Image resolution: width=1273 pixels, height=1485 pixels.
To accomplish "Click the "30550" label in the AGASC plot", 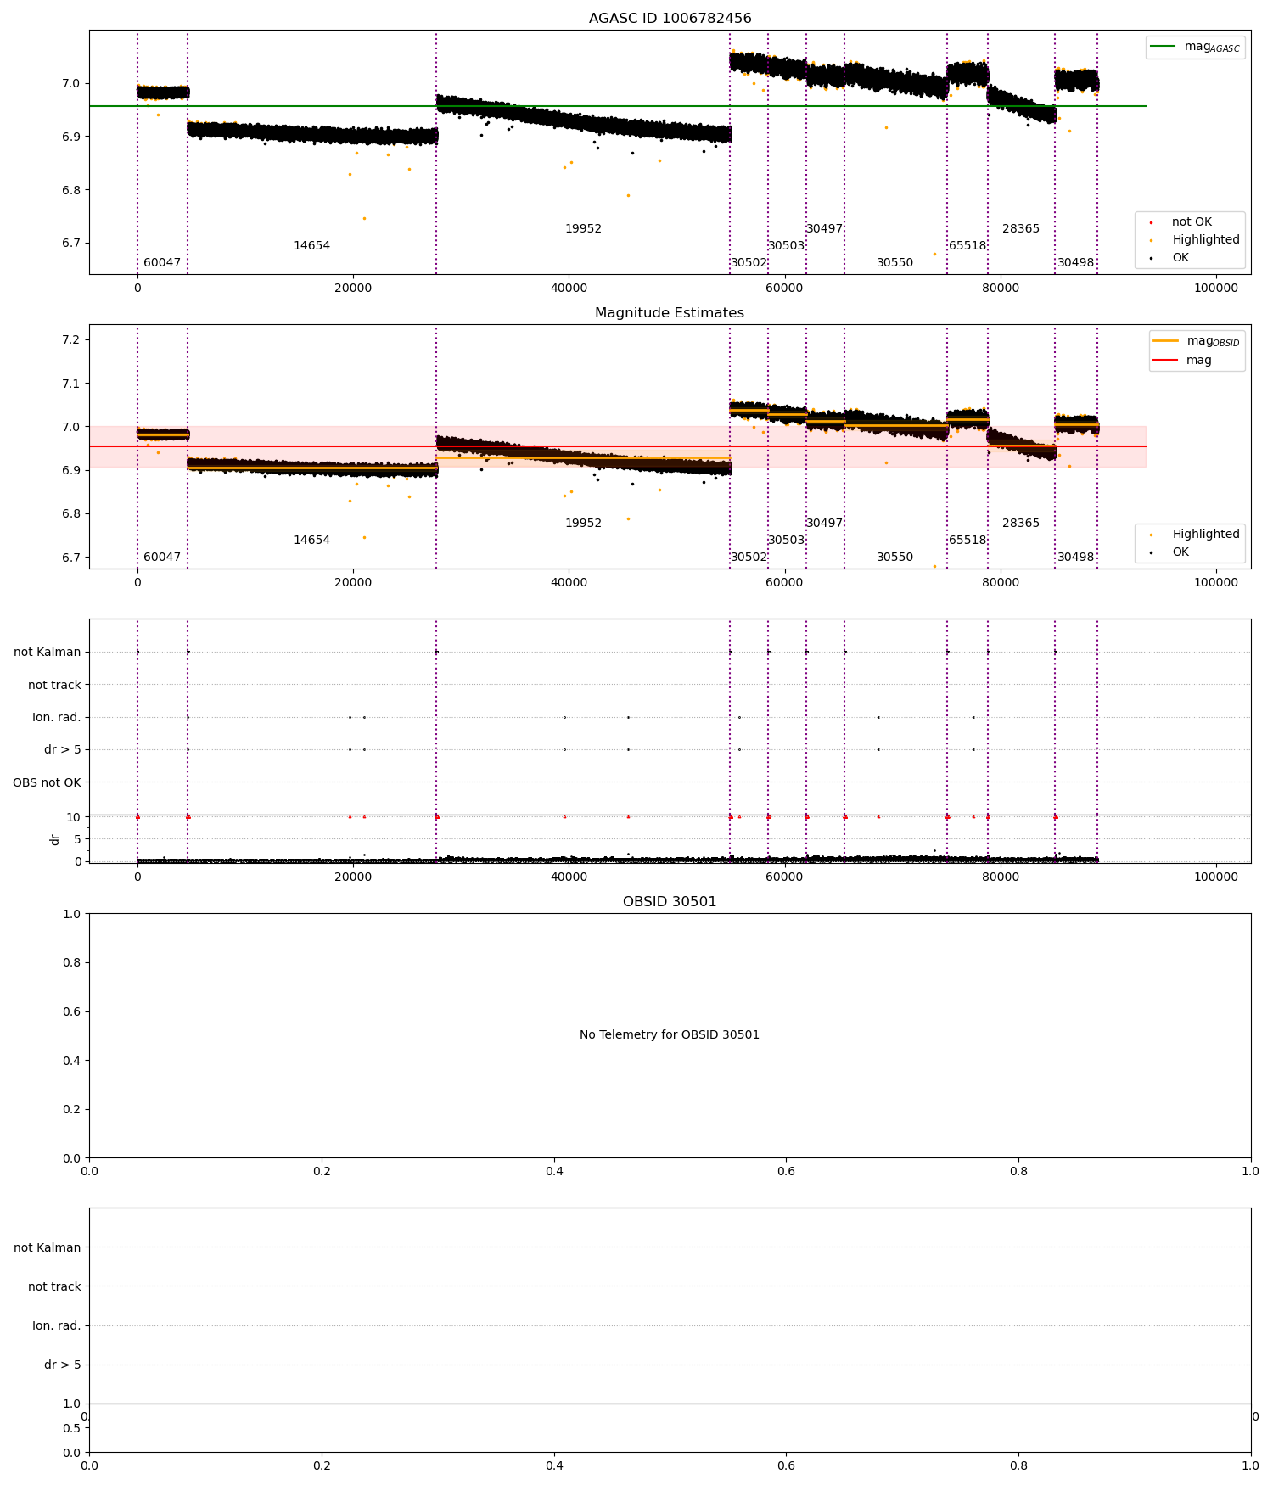I will point(895,263).
